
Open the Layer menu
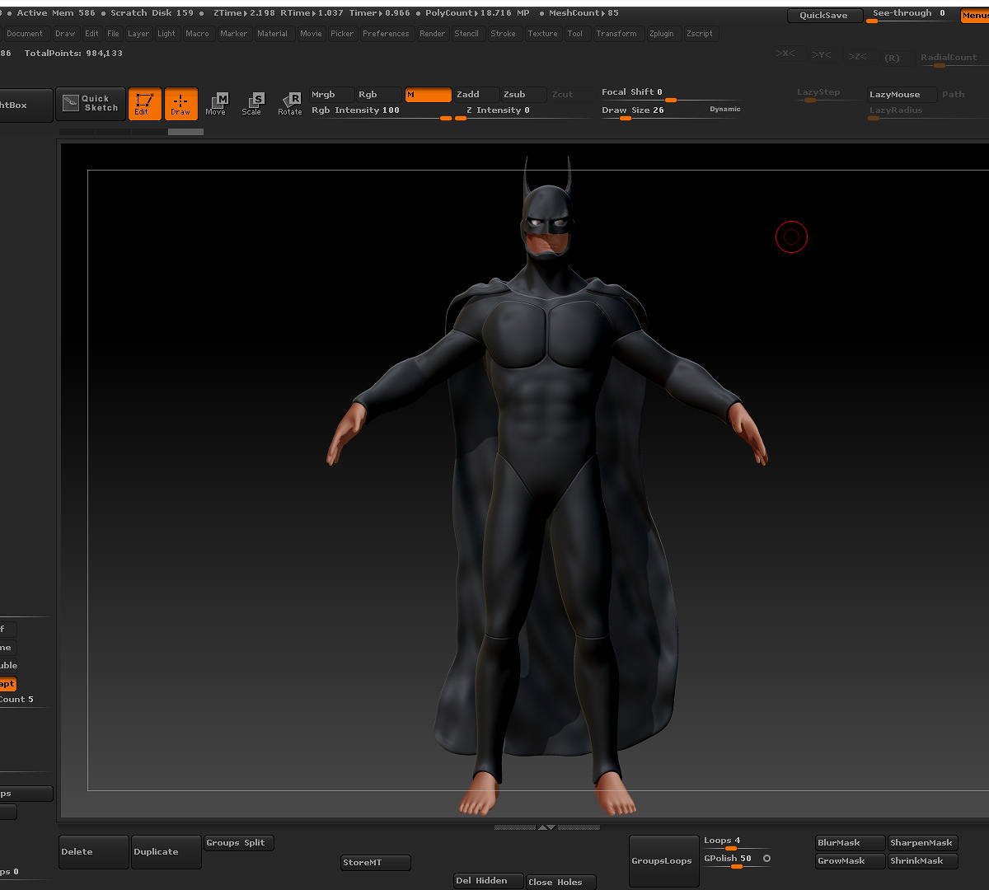pos(138,34)
